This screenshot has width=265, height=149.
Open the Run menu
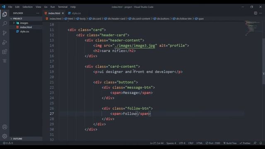tap(53, 7)
